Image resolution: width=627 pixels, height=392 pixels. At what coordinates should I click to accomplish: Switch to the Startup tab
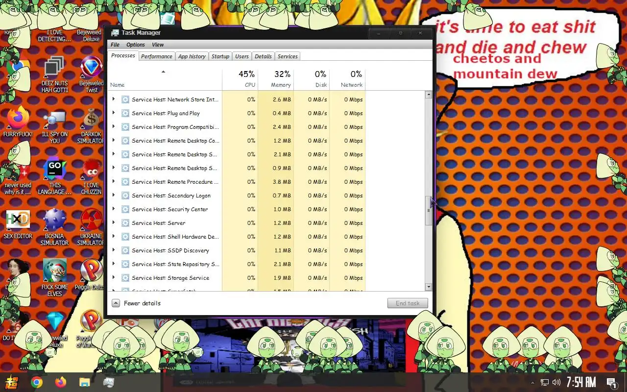coord(220,56)
